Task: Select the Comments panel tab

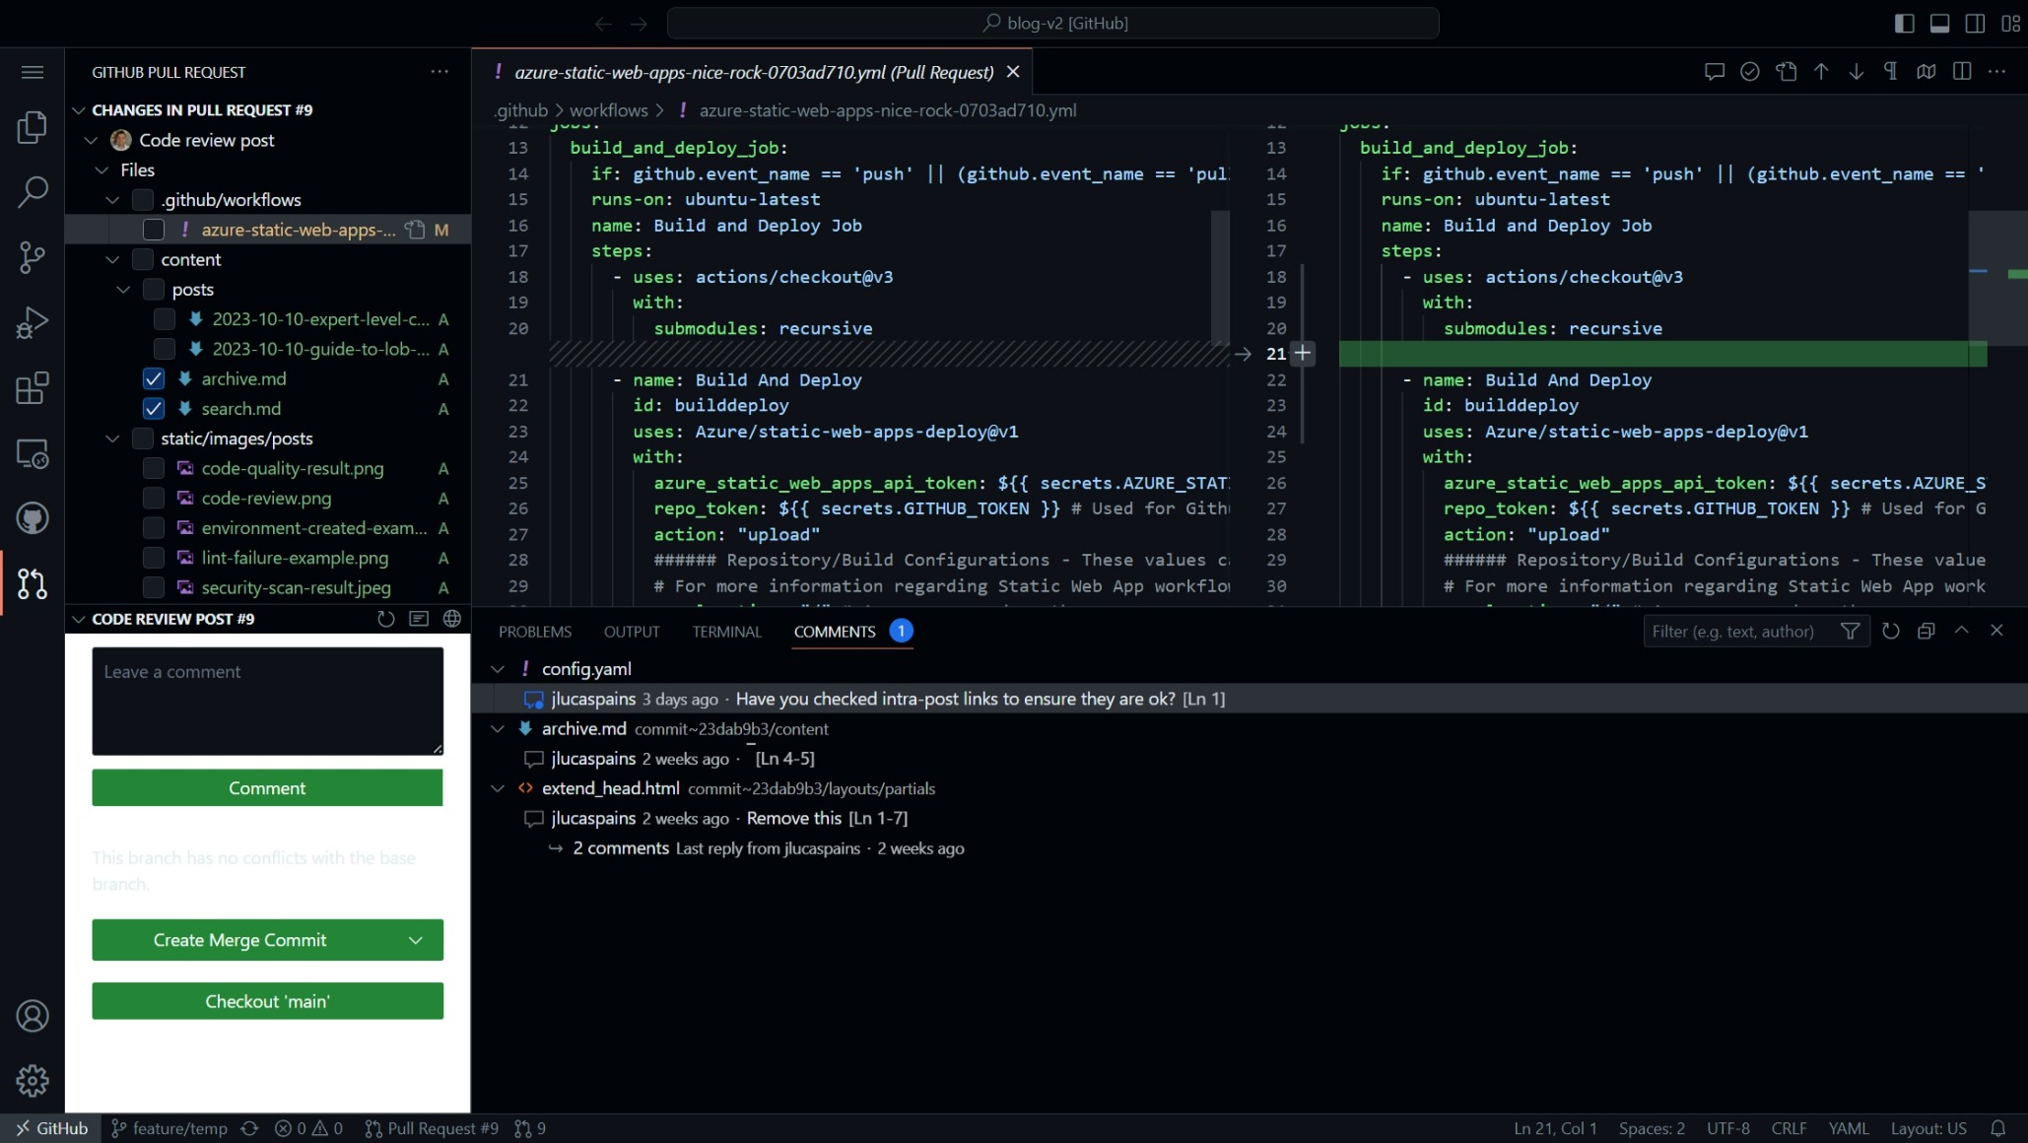Action: 835,632
